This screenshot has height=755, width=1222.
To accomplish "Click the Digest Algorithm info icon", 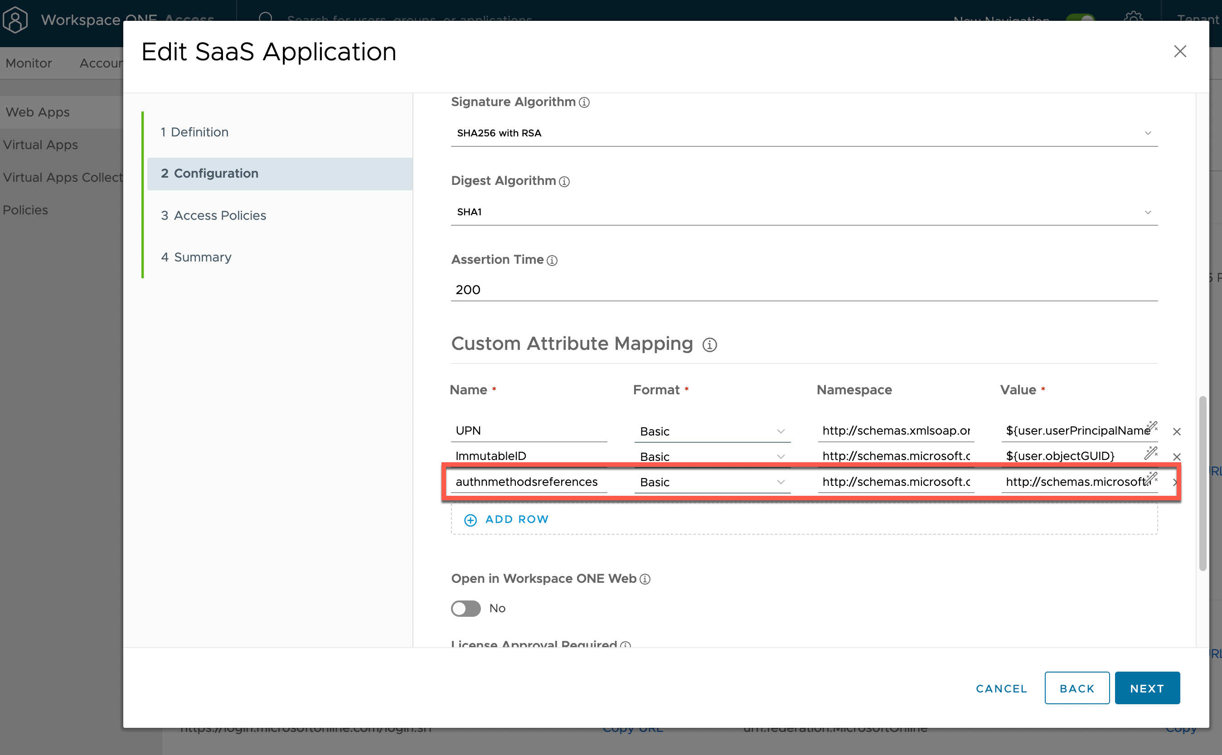I will (x=564, y=181).
